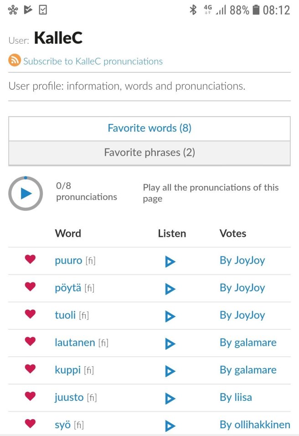Open the word kuppi link
Image resolution: width=299 pixels, height=436 pixels.
(x=68, y=370)
